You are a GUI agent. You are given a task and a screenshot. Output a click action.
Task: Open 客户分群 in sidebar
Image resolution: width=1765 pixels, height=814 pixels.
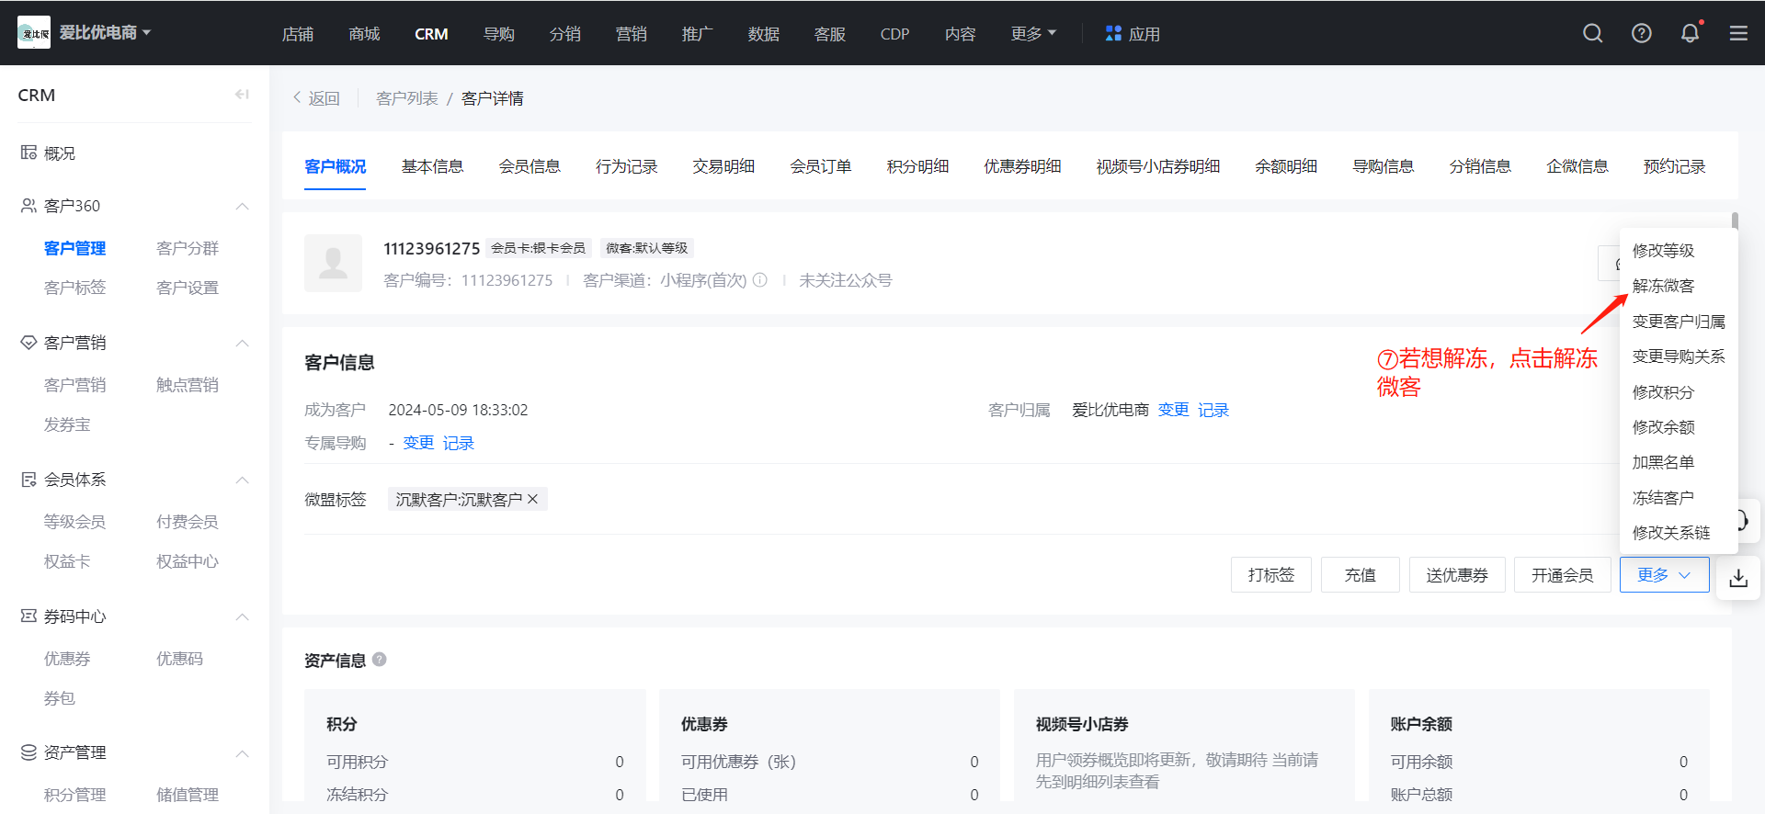click(x=188, y=248)
